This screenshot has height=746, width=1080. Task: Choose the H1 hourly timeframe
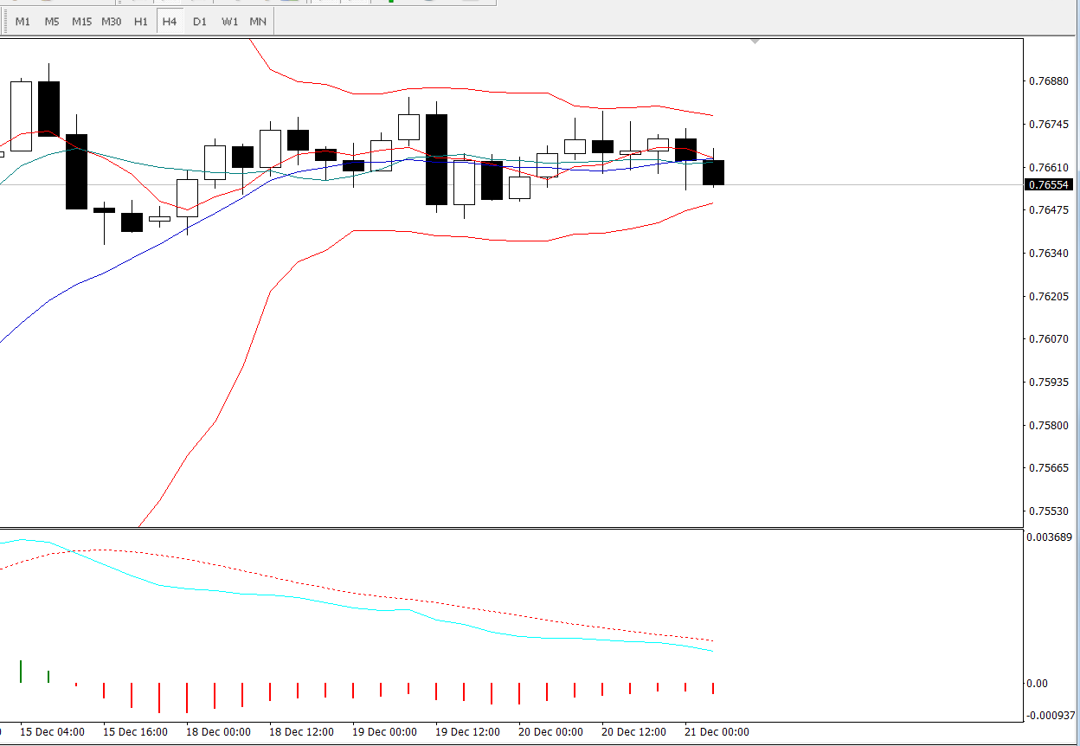tap(140, 22)
